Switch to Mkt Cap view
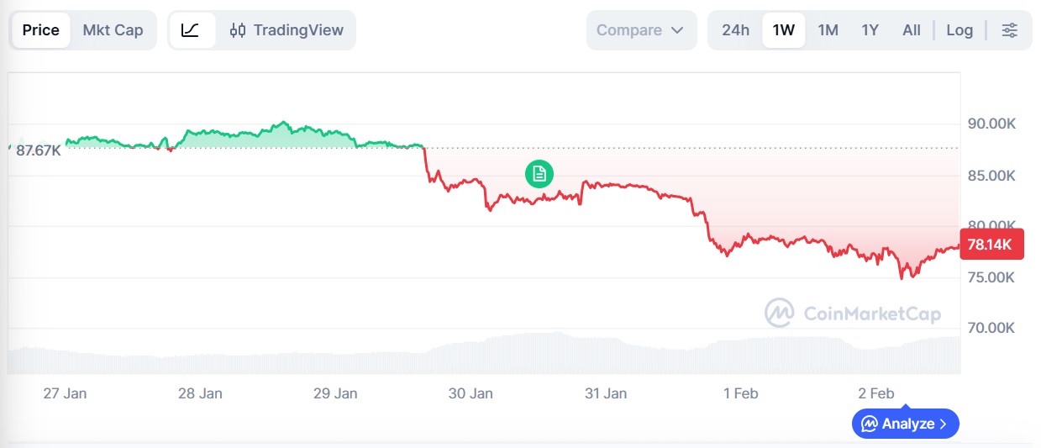This screenshot has width=1041, height=448. point(113,30)
